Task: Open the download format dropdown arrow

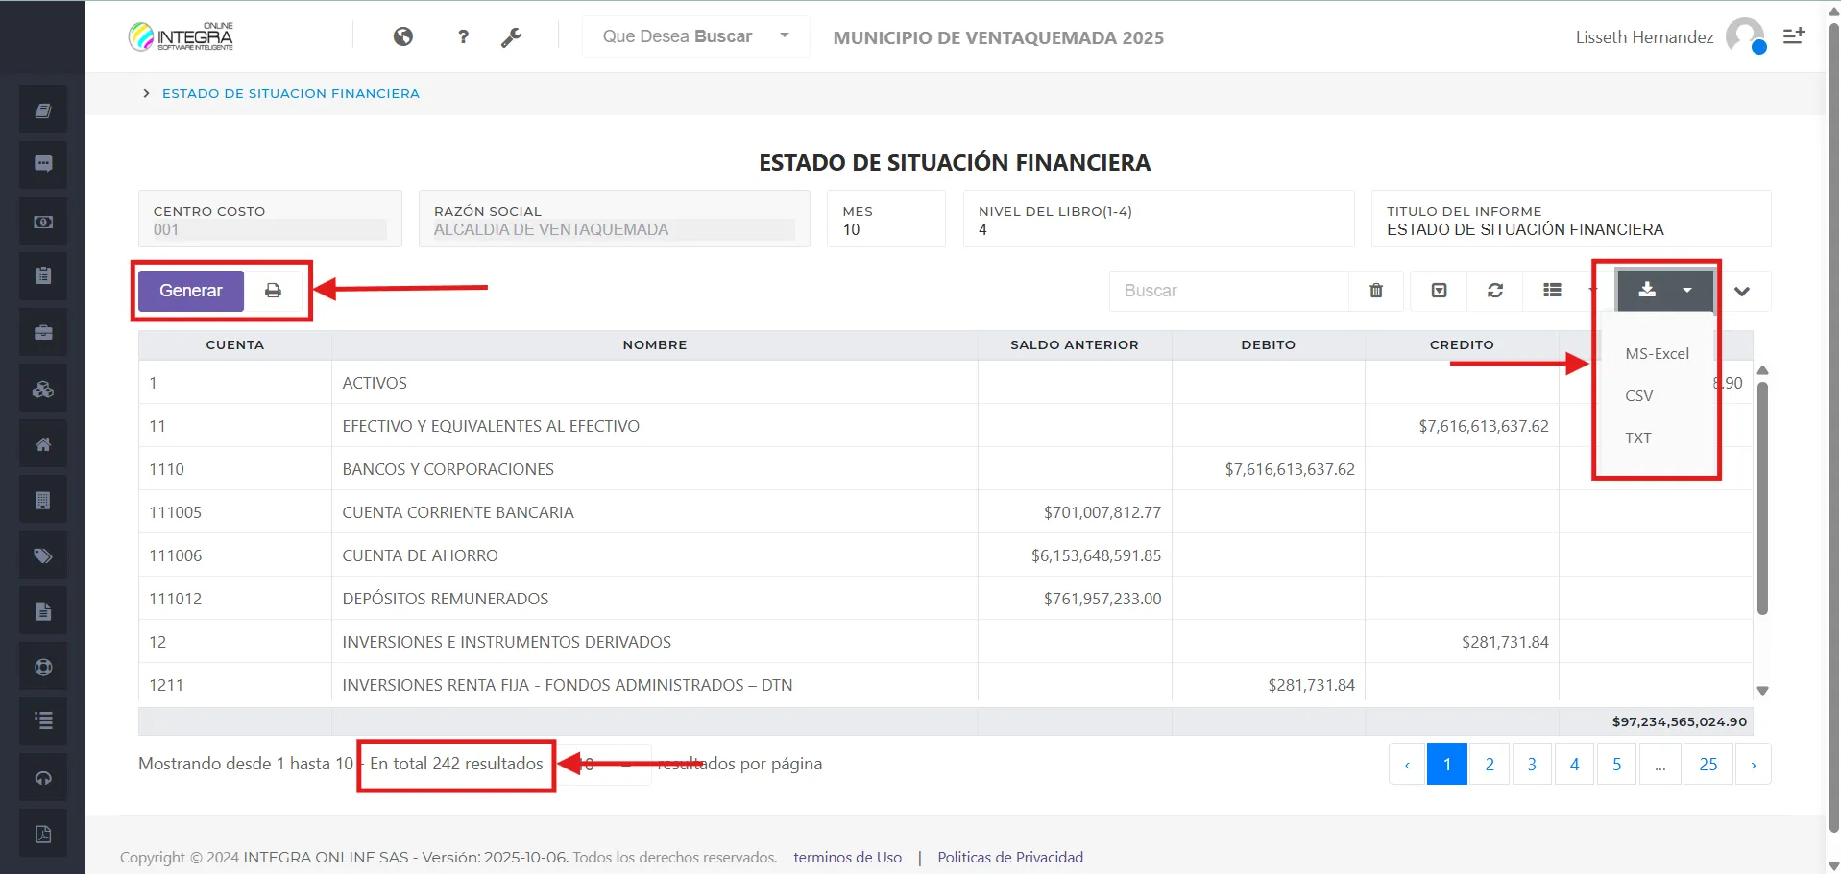Action: click(x=1687, y=290)
